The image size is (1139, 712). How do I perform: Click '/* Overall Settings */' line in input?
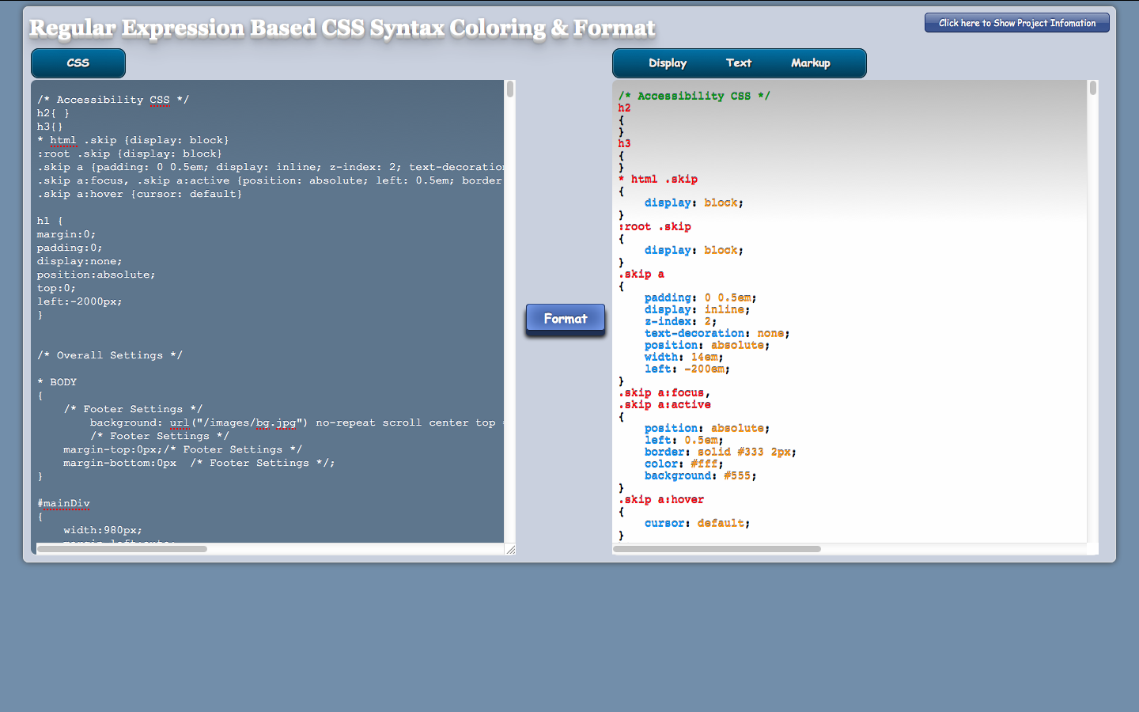coord(109,355)
